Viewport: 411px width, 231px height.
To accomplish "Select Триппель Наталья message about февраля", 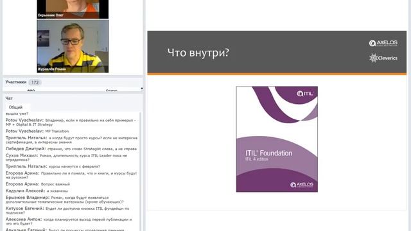I will coord(53,166).
